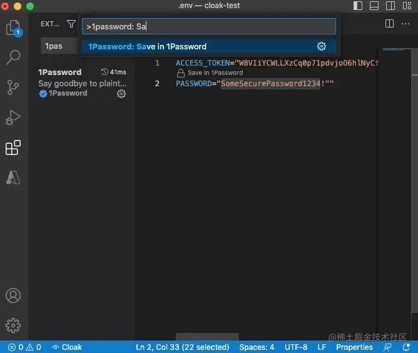
Task: Click the 1Password verified publisher name
Action: click(68, 93)
